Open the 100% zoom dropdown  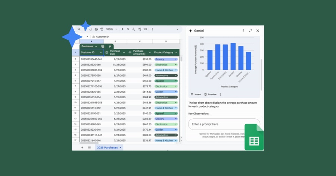(116, 29)
